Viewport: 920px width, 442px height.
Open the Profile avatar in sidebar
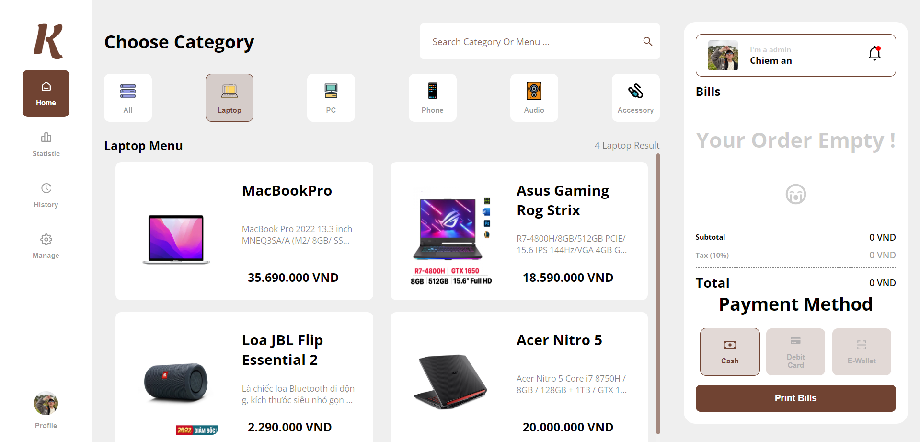tap(46, 404)
